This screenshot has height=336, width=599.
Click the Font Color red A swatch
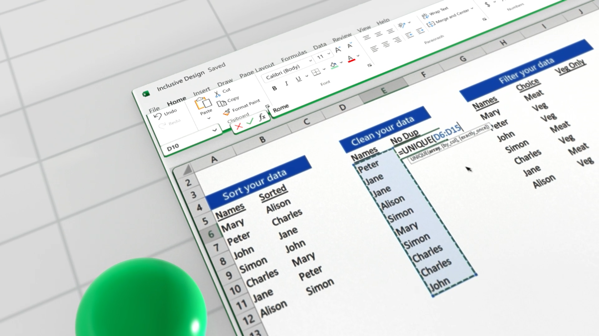[351, 58]
